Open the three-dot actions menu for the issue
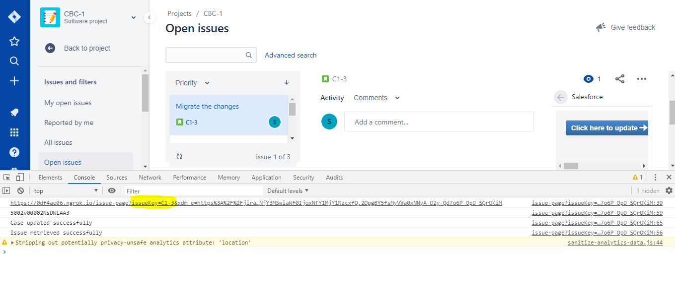 (x=642, y=79)
